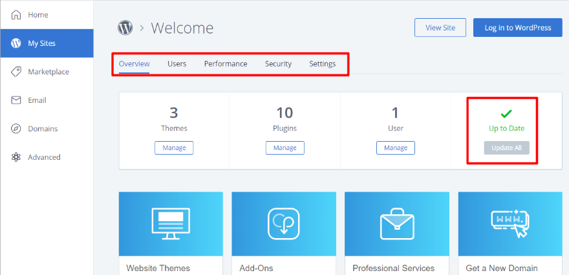Click the '1' user count
Screen dimensions: 569x275
395,113
